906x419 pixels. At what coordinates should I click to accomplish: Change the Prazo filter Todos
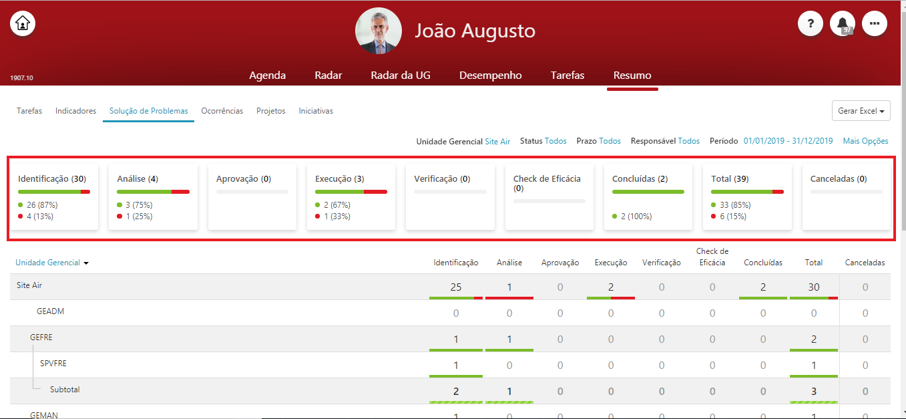coord(610,141)
